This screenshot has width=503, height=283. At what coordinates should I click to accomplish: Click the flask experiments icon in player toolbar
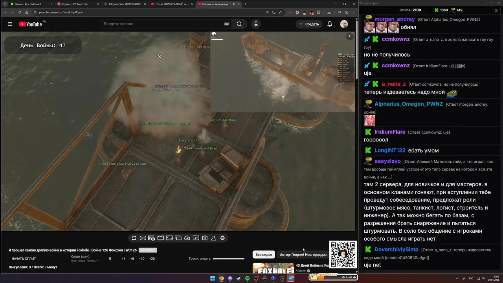[214, 238]
